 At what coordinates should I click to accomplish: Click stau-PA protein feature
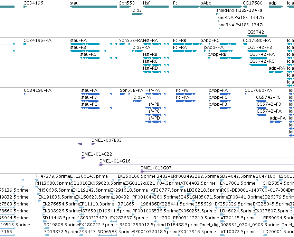tap(96, 94)
